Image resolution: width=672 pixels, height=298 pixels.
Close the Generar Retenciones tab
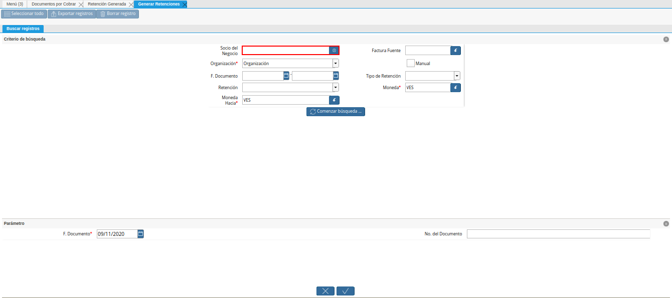(x=185, y=4)
